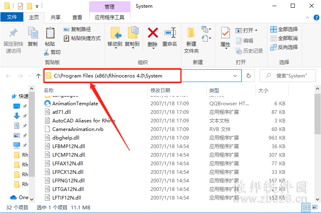Choose Paste shortcut (粘贴快捷方式)
The width and height of the screenshot is (321, 213).
[x=82, y=38]
